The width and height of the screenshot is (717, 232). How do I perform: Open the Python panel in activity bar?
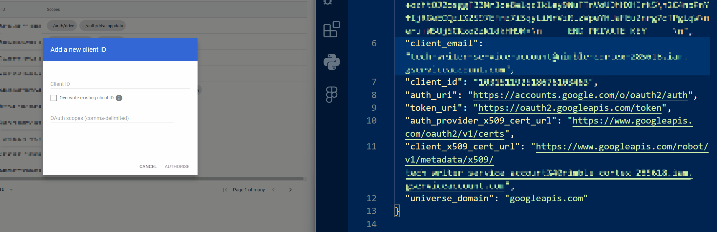pyautogui.click(x=331, y=62)
